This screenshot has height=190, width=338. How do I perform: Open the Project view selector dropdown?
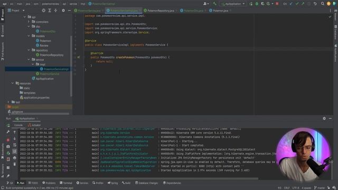point(16,11)
